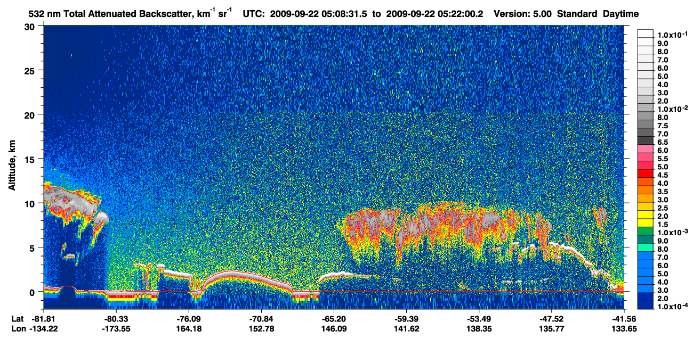Click the colorbar label '5.5'
Screen dimensions: 693x355
[662, 159]
